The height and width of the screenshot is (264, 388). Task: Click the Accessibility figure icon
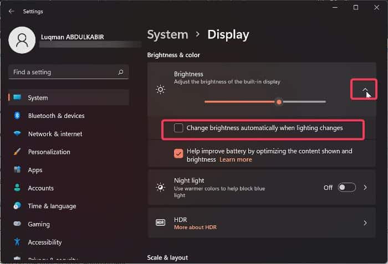click(17, 242)
